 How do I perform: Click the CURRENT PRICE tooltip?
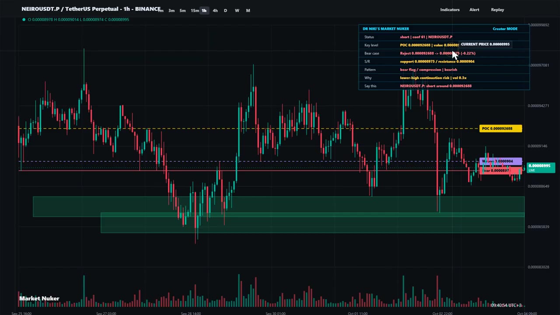tap(485, 44)
